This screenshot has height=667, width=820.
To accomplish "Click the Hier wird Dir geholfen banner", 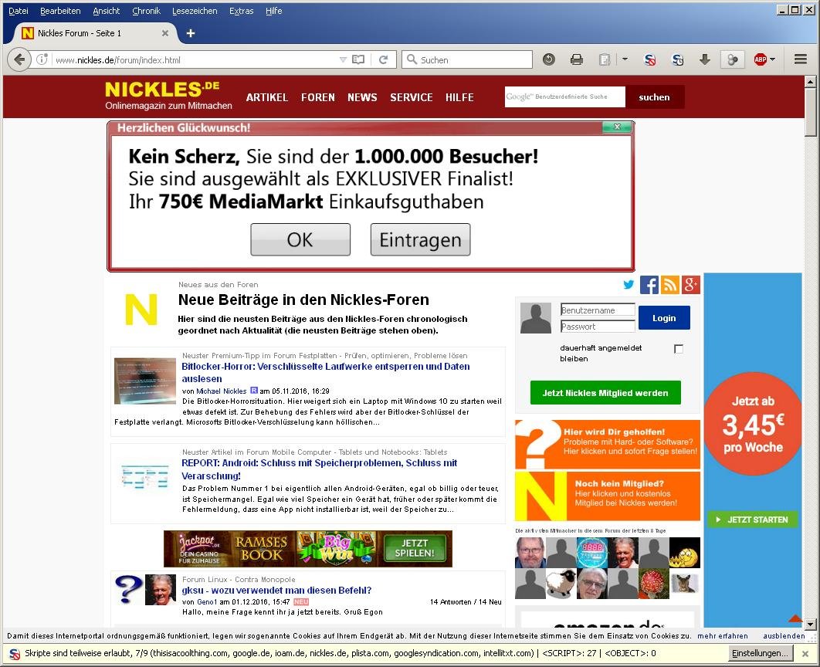I will 608,445.
